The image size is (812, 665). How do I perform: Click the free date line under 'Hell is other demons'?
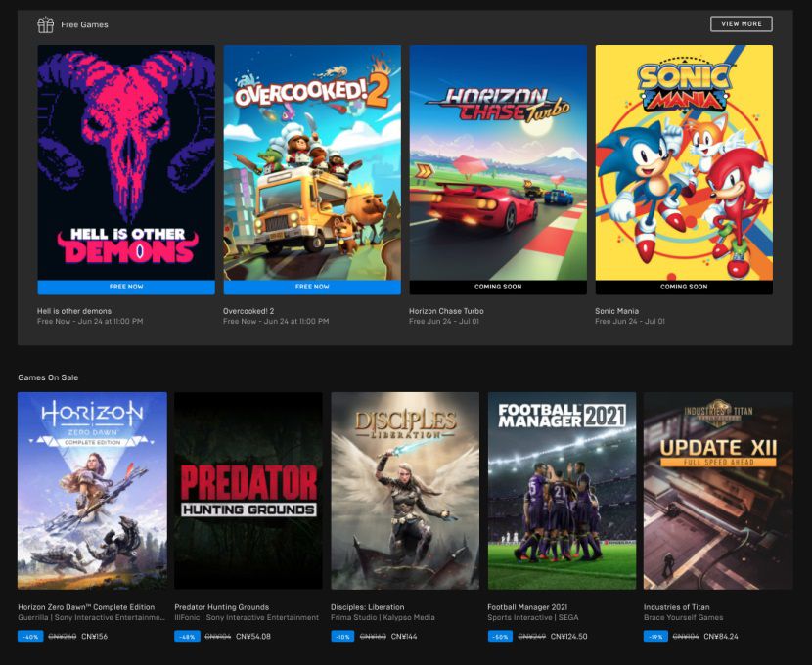click(90, 322)
